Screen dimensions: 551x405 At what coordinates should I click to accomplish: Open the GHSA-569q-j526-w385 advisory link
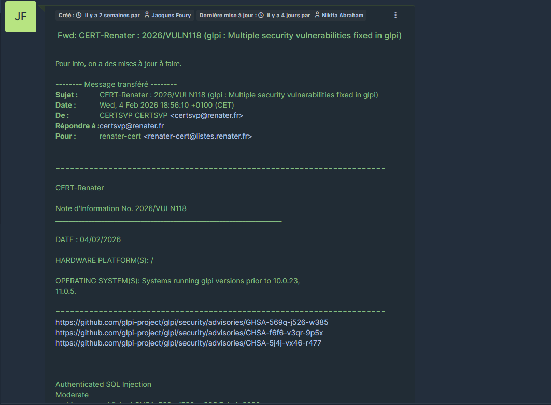coord(192,322)
